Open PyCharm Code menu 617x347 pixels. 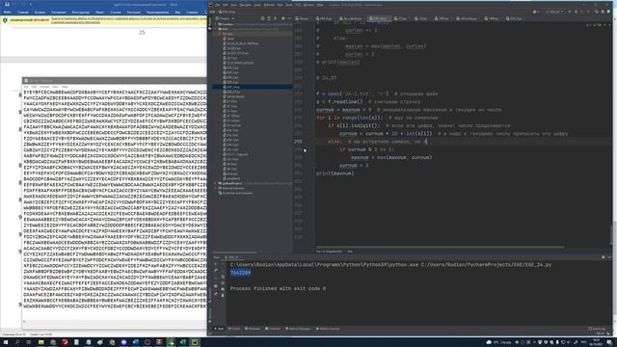257,5
